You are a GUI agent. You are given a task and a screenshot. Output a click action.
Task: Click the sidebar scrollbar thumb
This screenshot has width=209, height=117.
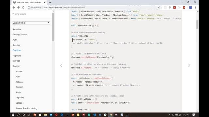(53, 27)
